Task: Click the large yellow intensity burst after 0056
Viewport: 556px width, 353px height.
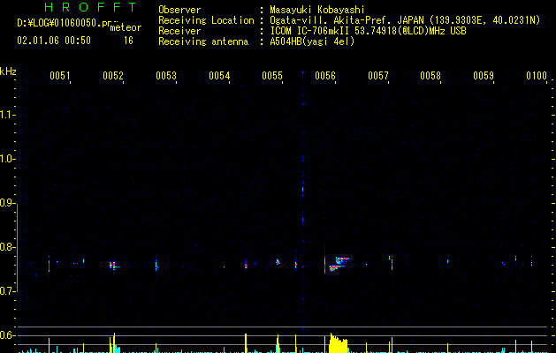Action: coord(339,342)
